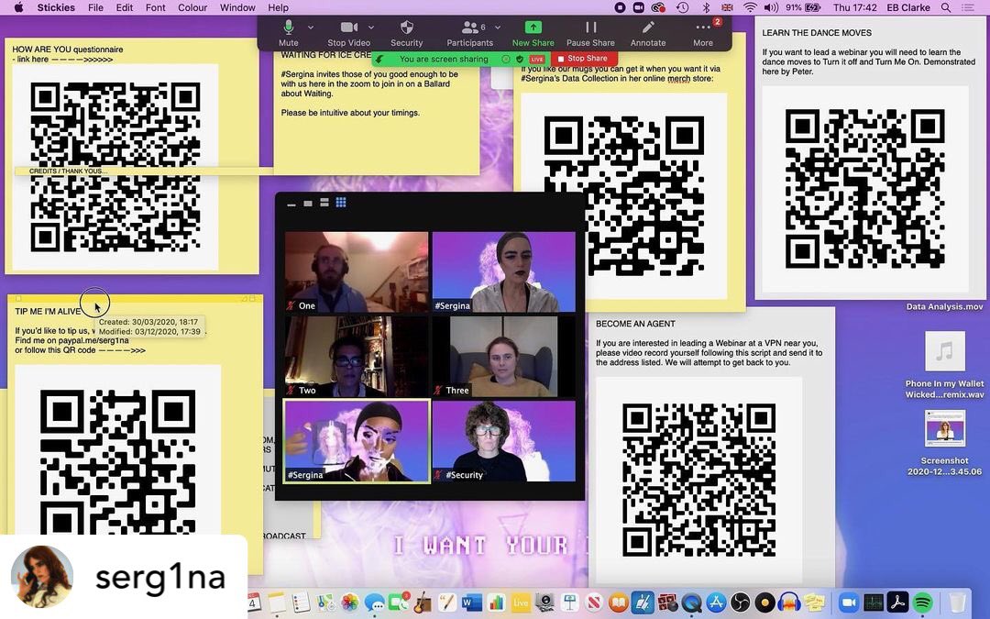The width and height of the screenshot is (990, 619).
Task: Stop Video camera button in Zoom
Action: tap(348, 33)
